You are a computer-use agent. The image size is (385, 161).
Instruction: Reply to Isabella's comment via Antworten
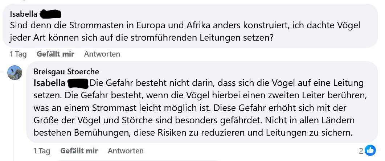click(x=102, y=54)
